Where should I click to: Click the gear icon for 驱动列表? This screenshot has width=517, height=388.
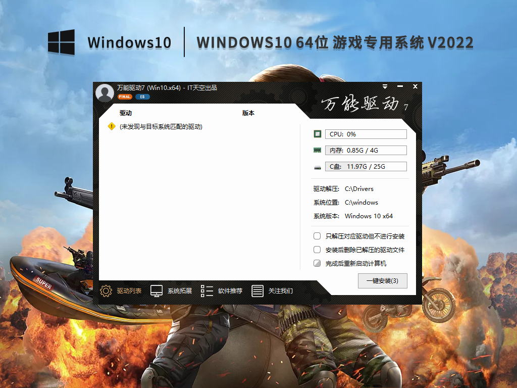click(x=106, y=290)
